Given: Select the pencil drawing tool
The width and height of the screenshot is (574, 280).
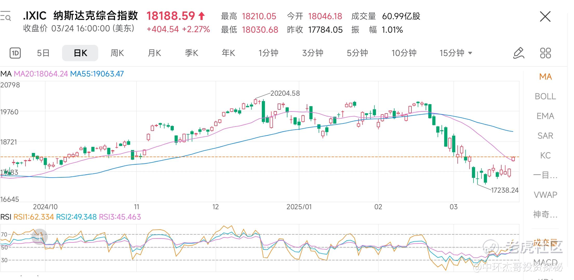Looking at the screenshot, I should click(519, 53).
